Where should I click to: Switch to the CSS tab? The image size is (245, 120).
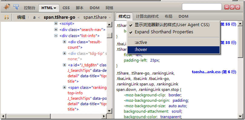point(66,8)
